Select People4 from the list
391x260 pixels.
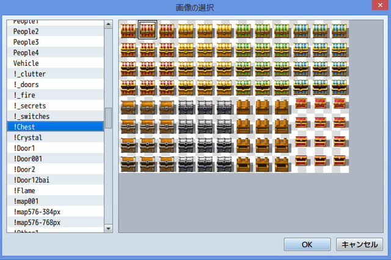click(x=56, y=53)
